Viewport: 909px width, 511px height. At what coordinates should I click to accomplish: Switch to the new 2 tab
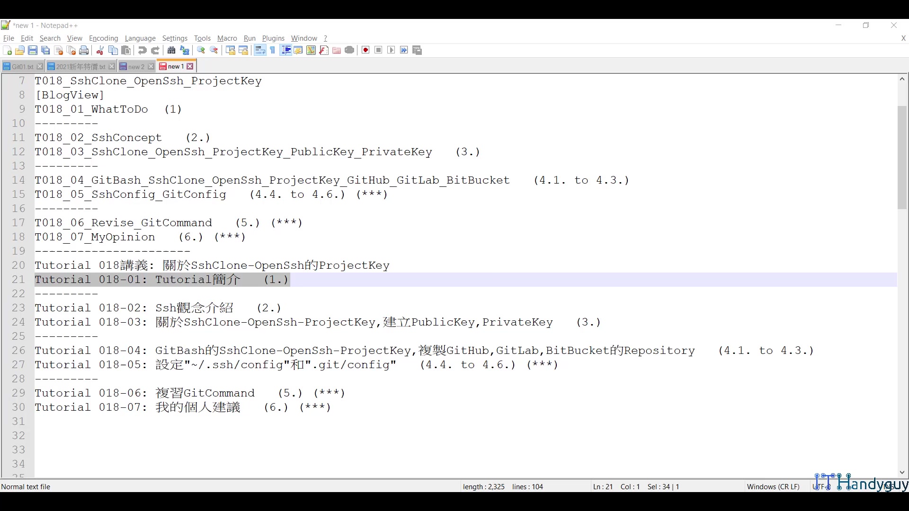pyautogui.click(x=135, y=67)
